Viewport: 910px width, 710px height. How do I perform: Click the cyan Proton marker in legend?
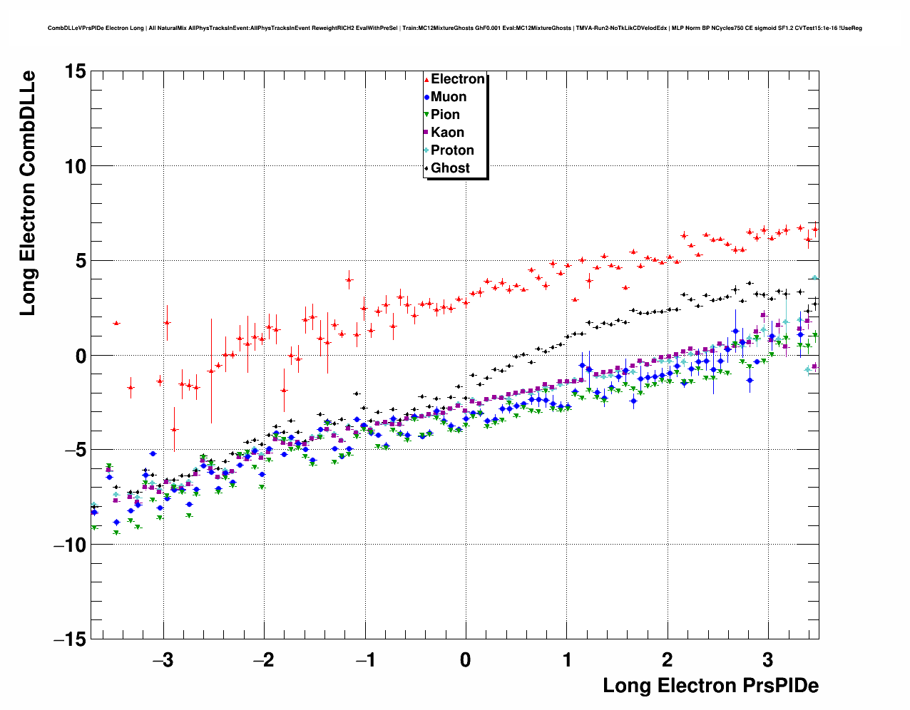tap(426, 151)
